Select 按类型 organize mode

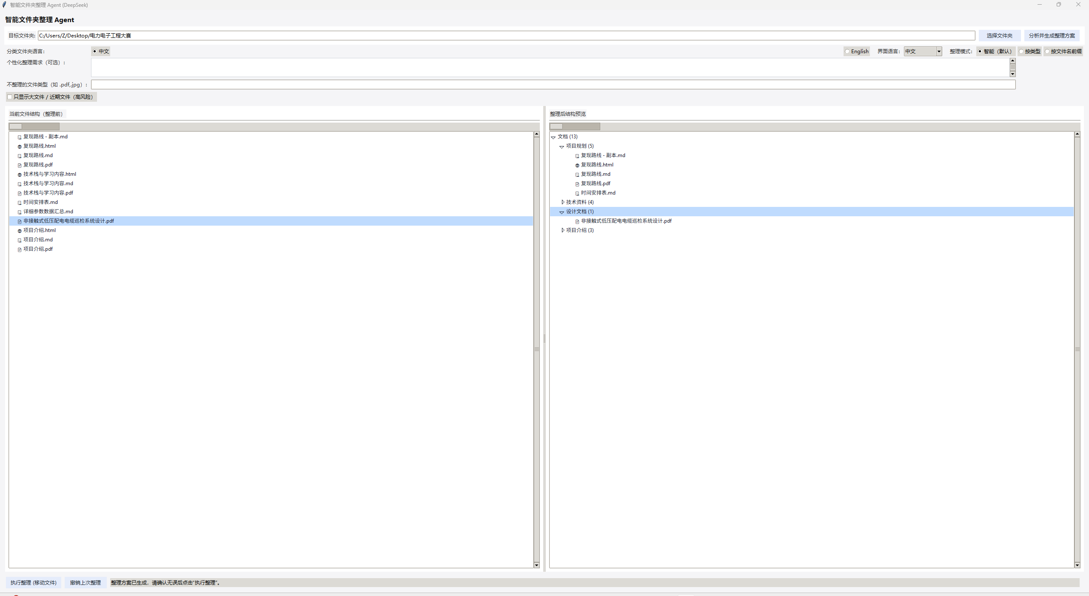click(1021, 52)
